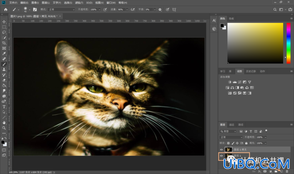This screenshot has width=294, height=174.
Task: Open the 不透明度 slider arrow in options bar
Action: tap(99, 10)
